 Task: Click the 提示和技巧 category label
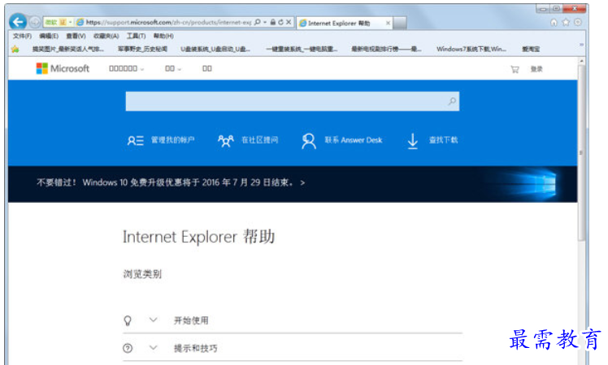[x=195, y=348]
